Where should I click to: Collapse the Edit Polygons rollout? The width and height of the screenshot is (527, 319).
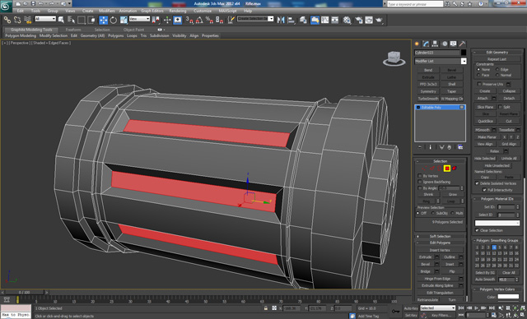coord(440,243)
